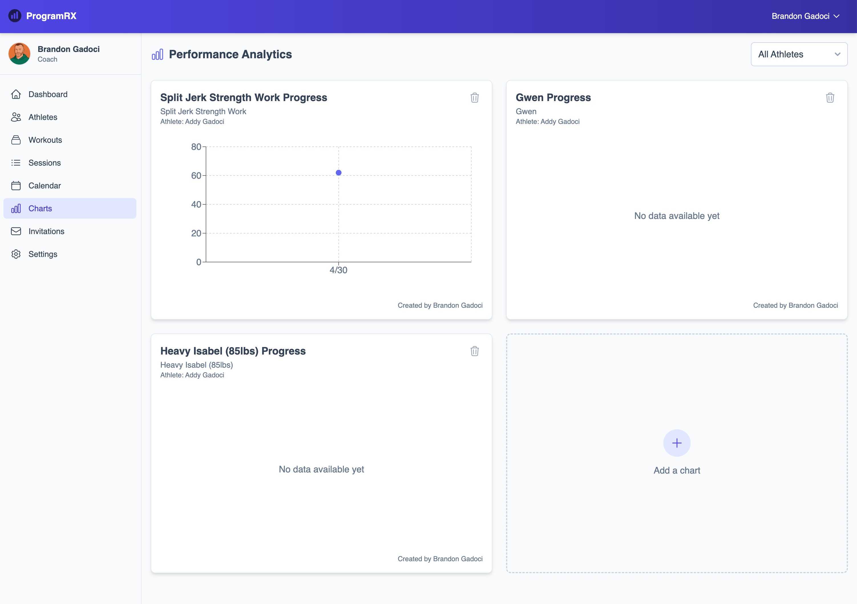Screen dimensions: 857x604
Task: Open Invitations from the sidebar
Action: (70, 231)
